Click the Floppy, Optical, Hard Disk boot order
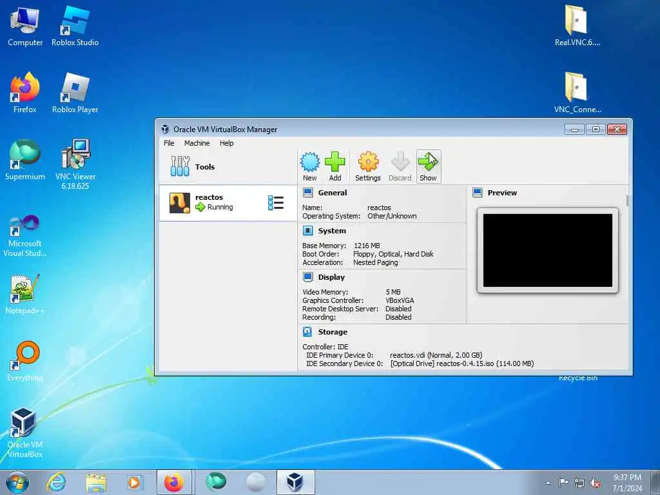Viewport: 660px width, 495px height. tap(393, 254)
